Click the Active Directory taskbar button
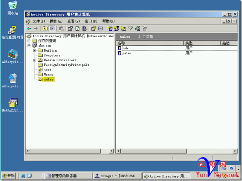Image resolution: width=242 pixels, height=181 pixels. click(166, 176)
